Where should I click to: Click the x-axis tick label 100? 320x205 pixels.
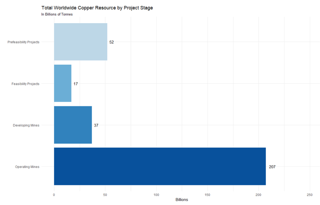click(156, 195)
